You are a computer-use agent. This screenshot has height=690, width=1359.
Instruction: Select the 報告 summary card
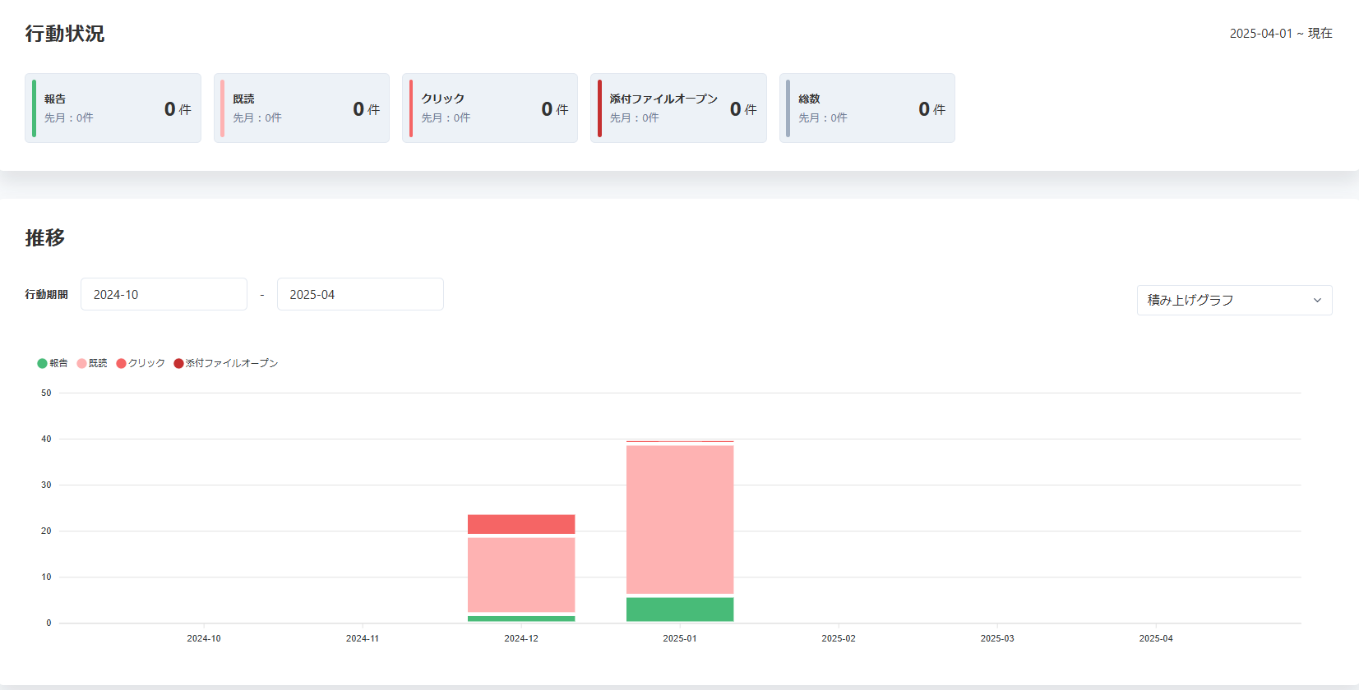click(113, 108)
